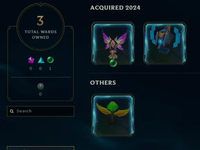The image size is (200, 150).
Task: Click the count under the pink gem
Action: [31, 68]
